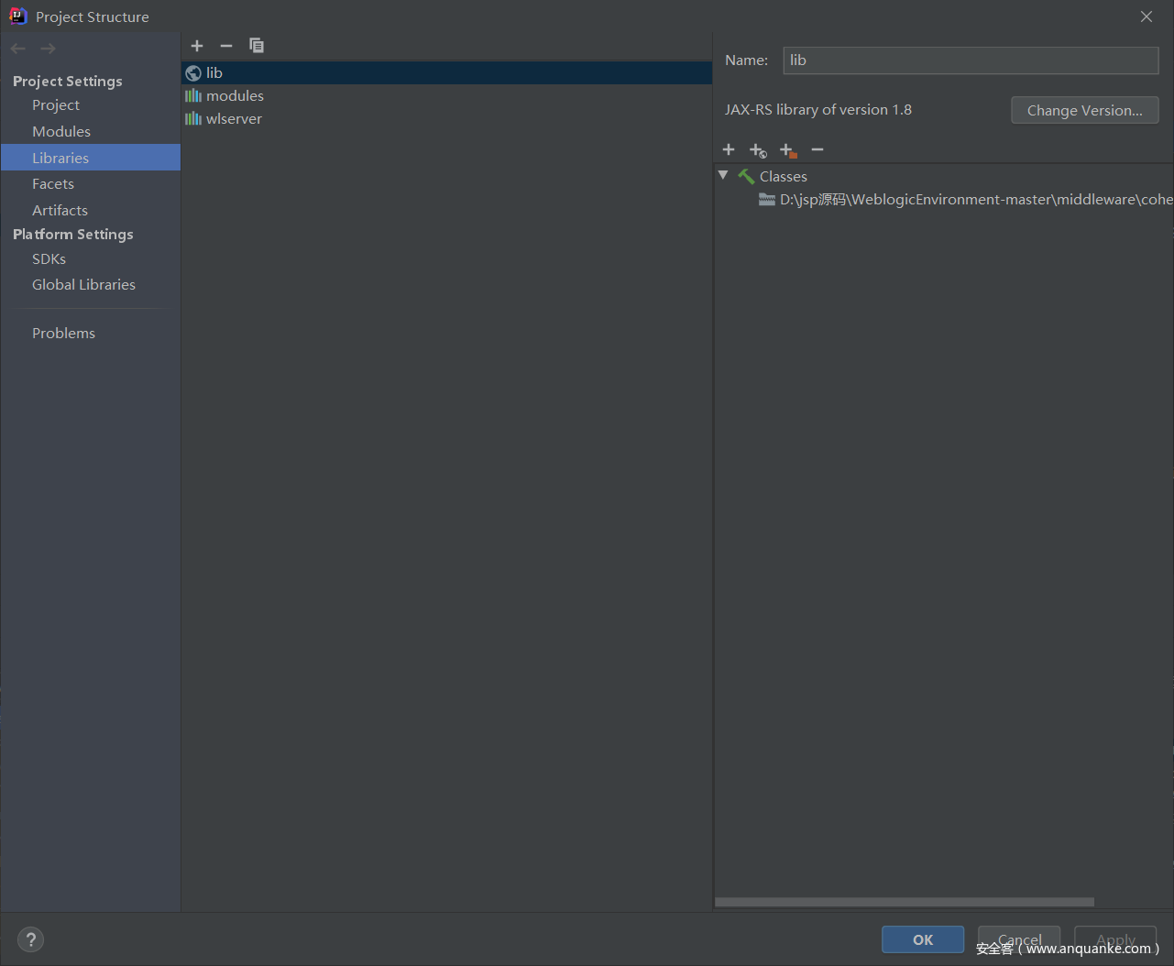Image resolution: width=1174 pixels, height=966 pixels.
Task: Open the Modules settings section
Action: (x=61, y=132)
